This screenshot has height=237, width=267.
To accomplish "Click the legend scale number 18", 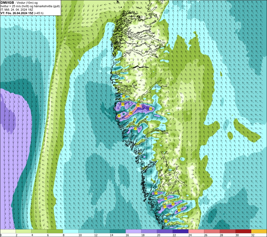I will [x=143, y=235].
